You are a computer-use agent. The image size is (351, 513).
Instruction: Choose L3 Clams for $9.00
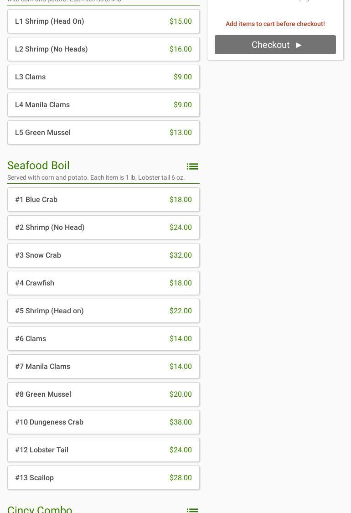pos(103,77)
